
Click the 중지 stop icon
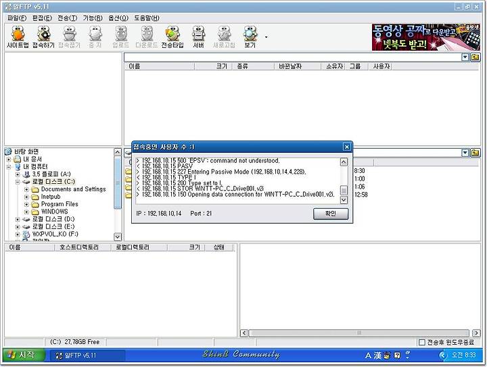point(95,37)
